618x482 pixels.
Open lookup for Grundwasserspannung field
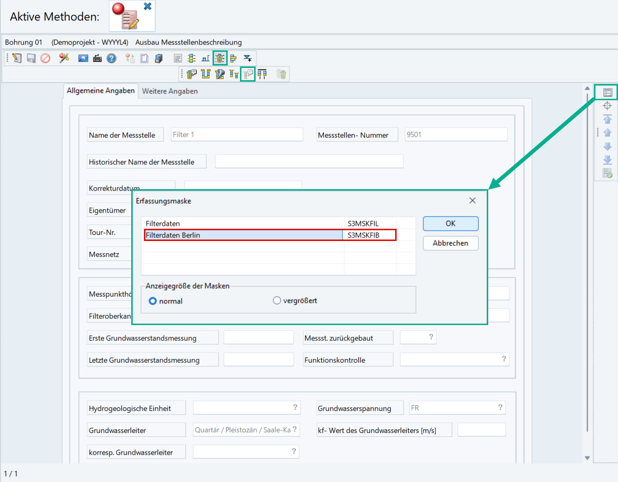click(x=500, y=407)
